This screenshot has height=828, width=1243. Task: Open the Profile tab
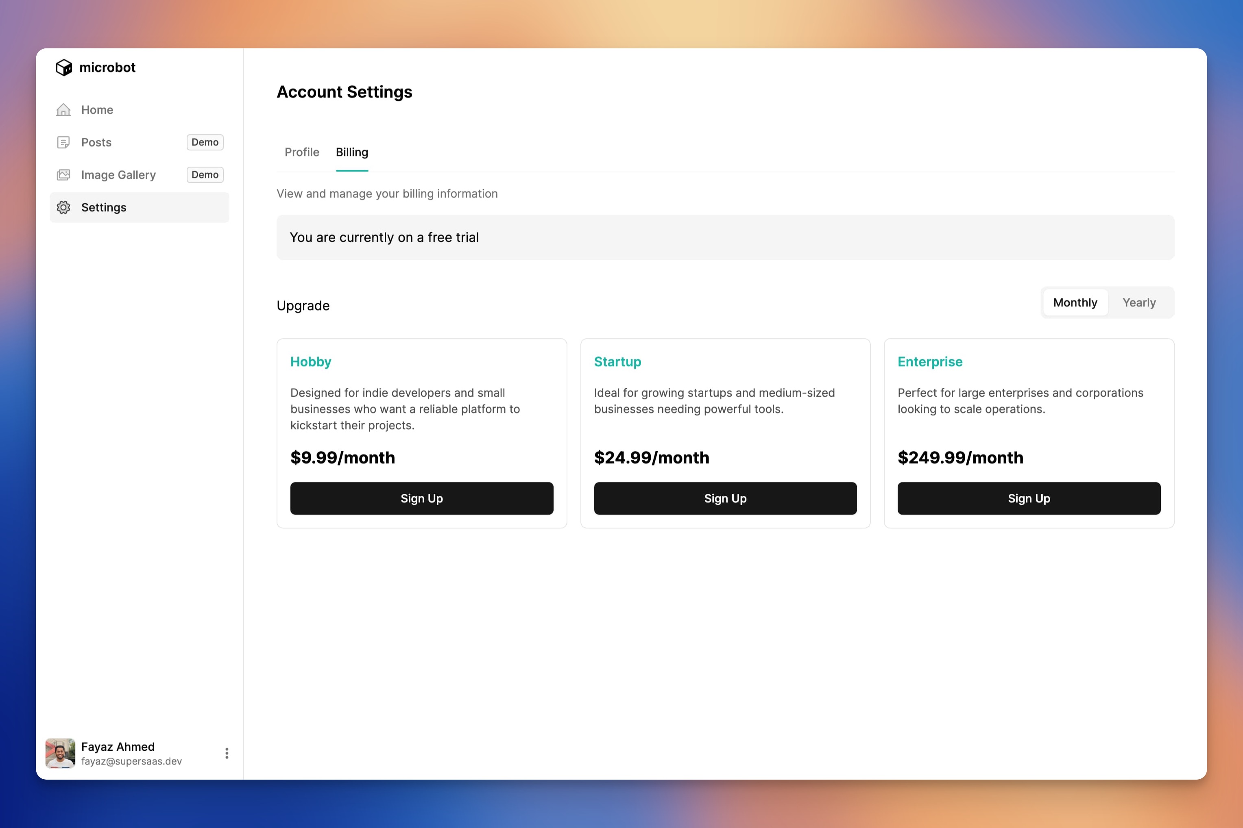(302, 152)
